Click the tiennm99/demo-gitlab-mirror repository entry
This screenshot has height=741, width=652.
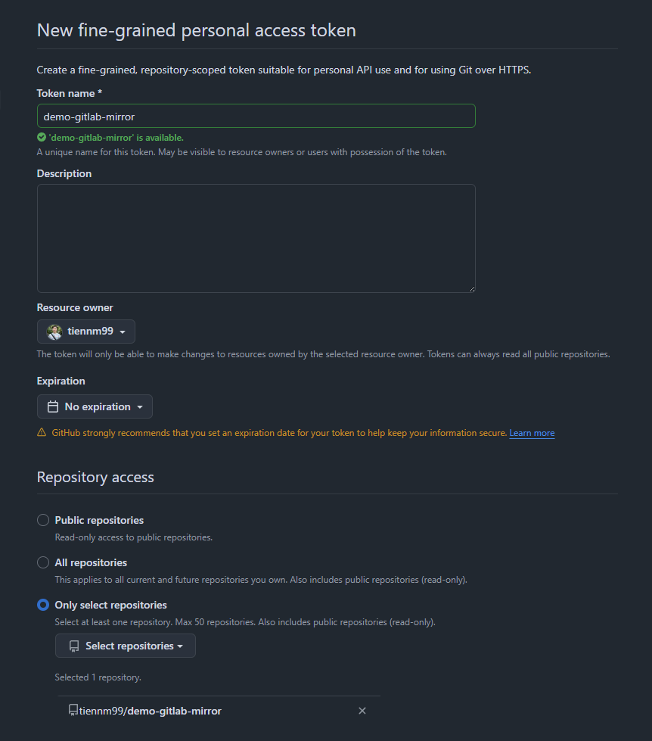151,711
